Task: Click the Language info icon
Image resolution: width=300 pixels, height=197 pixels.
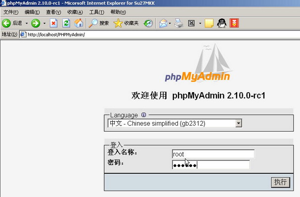Action: pyautogui.click(x=143, y=115)
